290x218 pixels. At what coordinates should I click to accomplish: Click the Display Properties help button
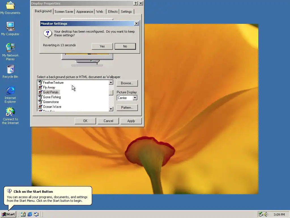point(136,3)
